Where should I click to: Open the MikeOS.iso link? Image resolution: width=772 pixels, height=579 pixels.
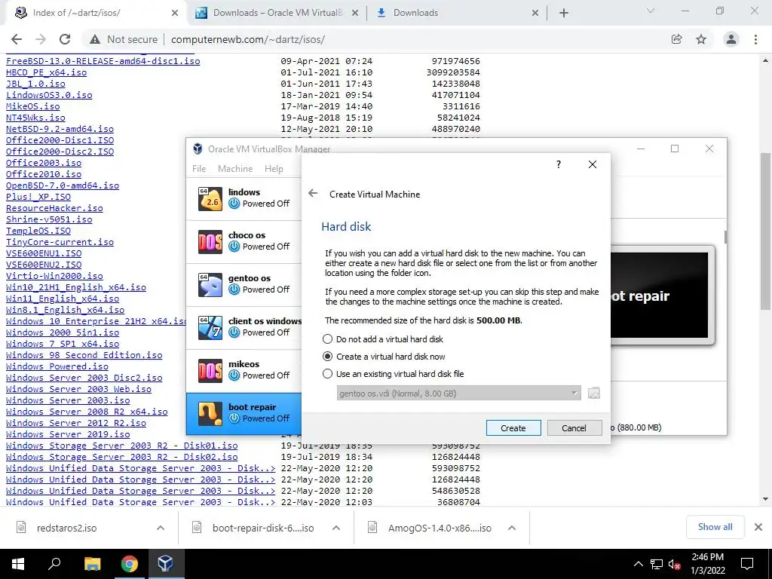[33, 106]
